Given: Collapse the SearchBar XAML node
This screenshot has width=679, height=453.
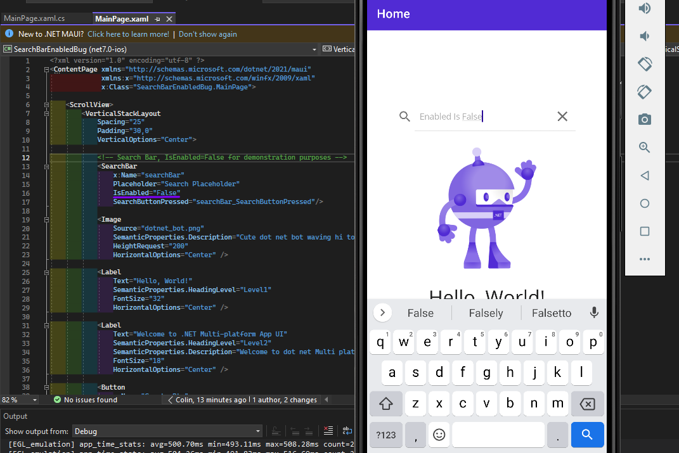Looking at the screenshot, I should coord(46,167).
